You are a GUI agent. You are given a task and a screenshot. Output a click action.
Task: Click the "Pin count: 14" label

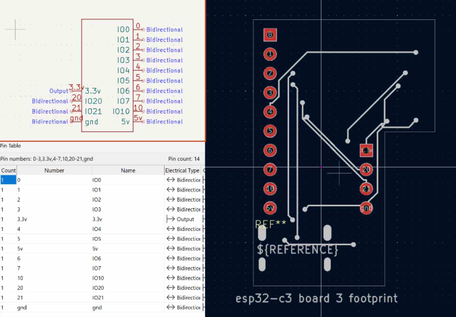click(x=184, y=159)
